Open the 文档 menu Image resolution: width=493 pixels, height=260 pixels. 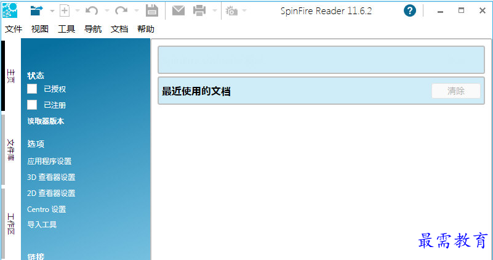119,29
